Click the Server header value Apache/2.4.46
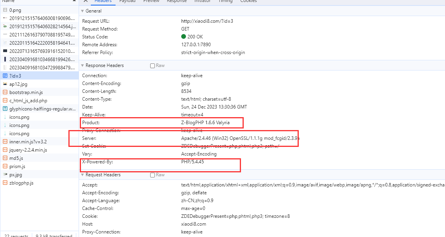Viewport: 445px width, 237px height. pyautogui.click(x=240, y=138)
